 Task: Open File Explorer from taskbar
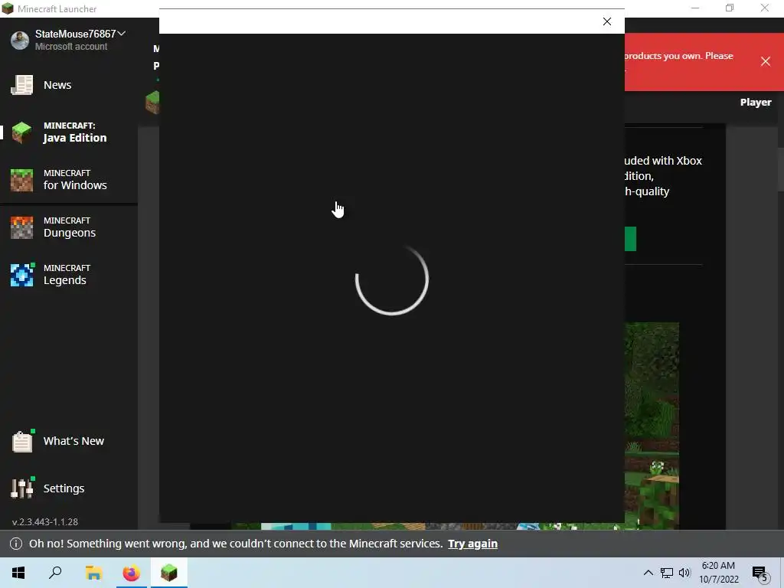click(93, 573)
